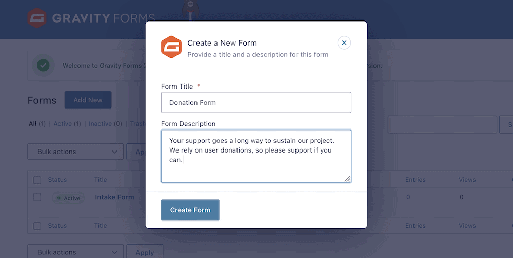This screenshot has width=513, height=258.
Task: Click the green checkmark welcome icon
Action: click(x=43, y=66)
